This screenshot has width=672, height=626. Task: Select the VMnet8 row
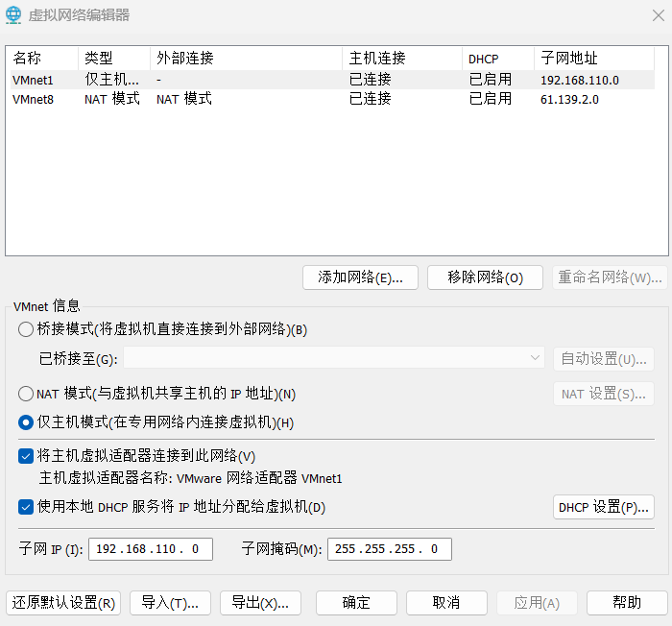point(332,99)
